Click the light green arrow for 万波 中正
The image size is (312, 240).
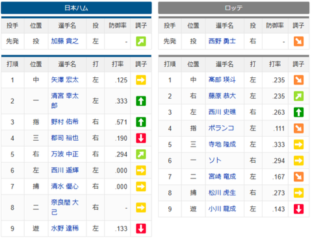pos(141,154)
